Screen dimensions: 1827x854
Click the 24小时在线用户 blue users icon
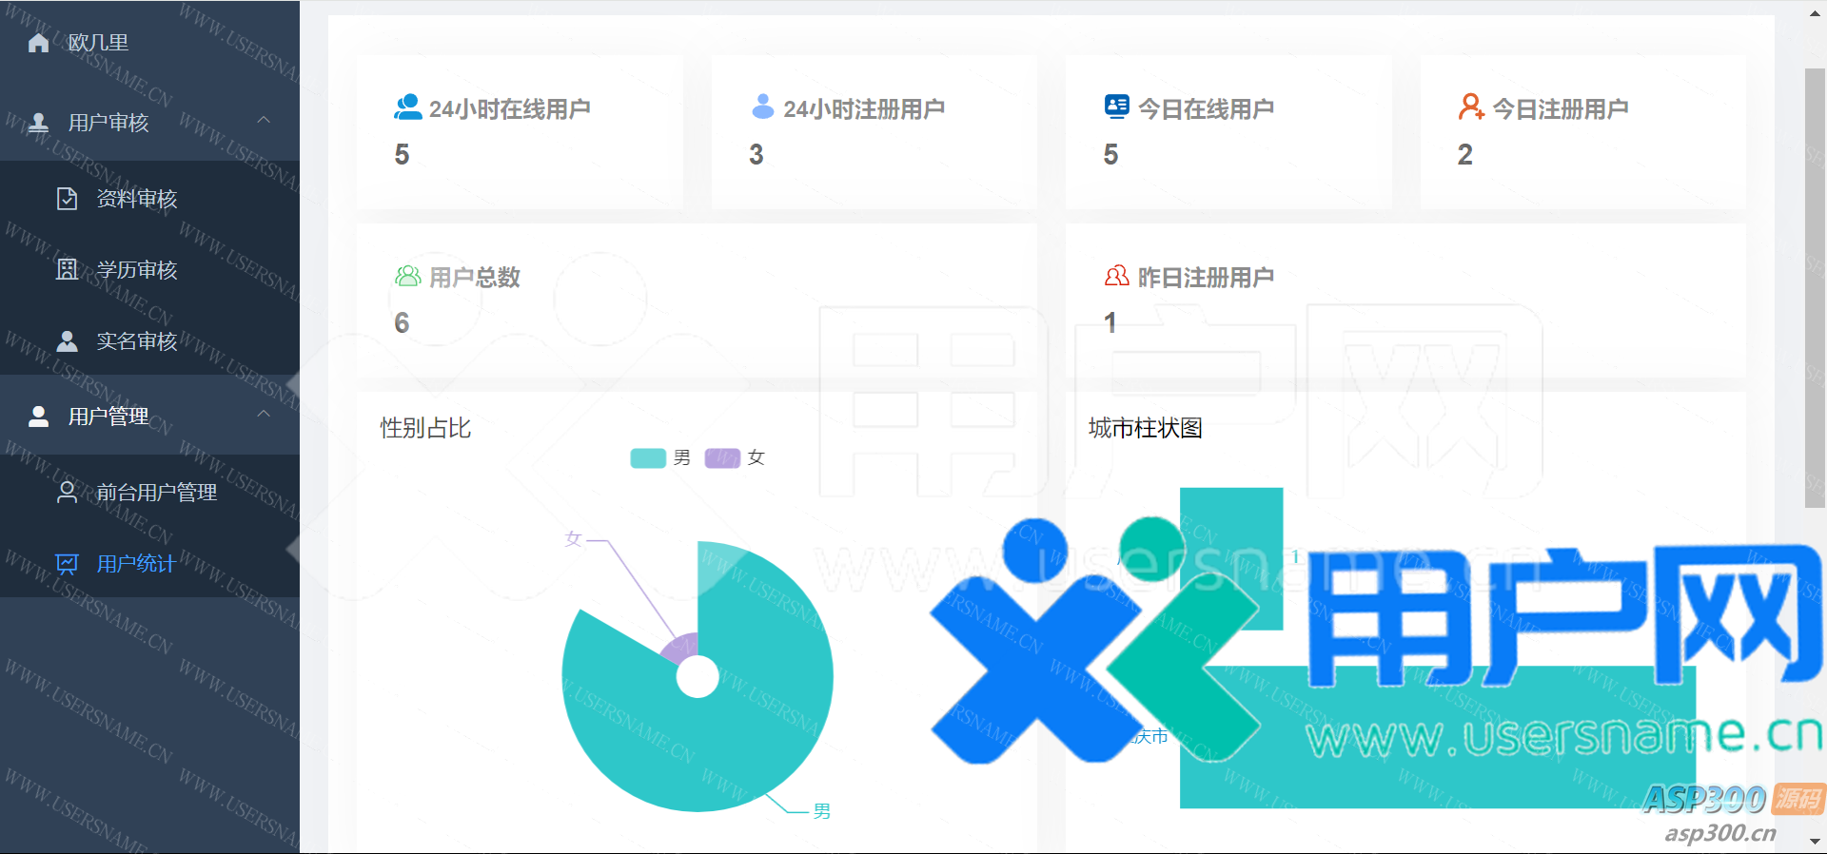(408, 107)
